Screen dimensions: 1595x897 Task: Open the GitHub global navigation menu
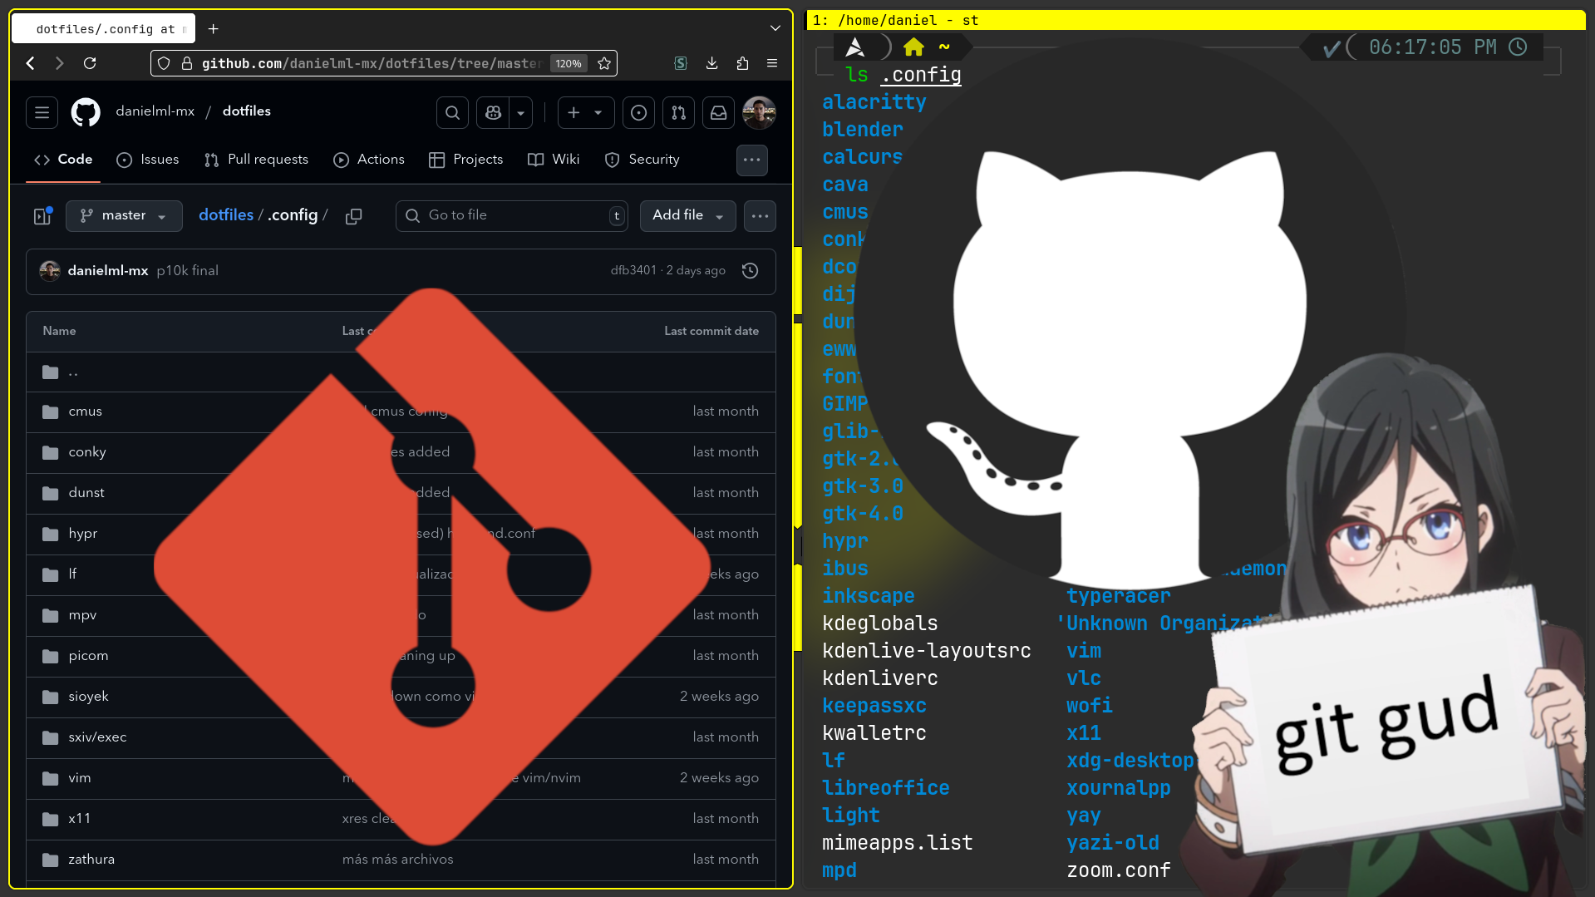pos(42,112)
